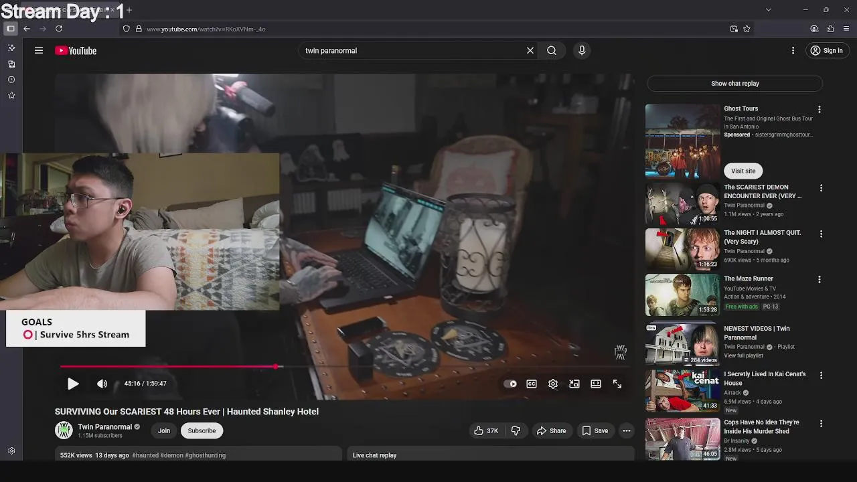Viewport: 857px width, 482px height.
Task: Reload the page in the browser
Action: pos(59,29)
